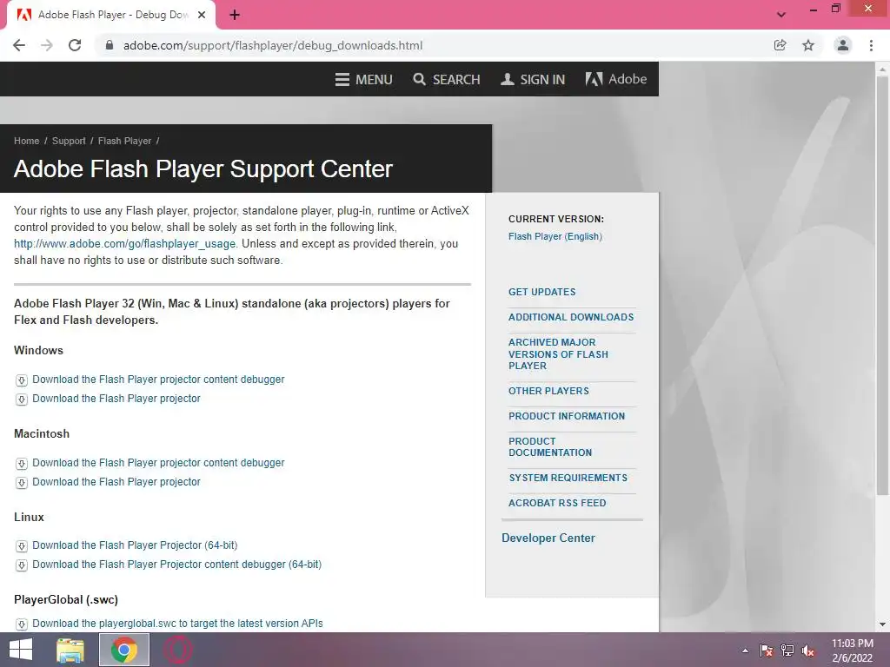Open the flashplayer_usage link

tap(125, 244)
